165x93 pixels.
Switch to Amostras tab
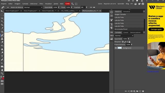(x=127, y=11)
